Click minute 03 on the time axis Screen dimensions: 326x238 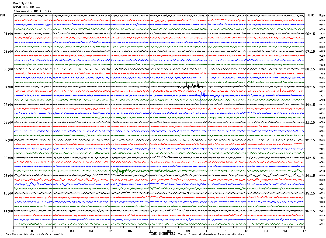pyautogui.click(x=72, y=231)
